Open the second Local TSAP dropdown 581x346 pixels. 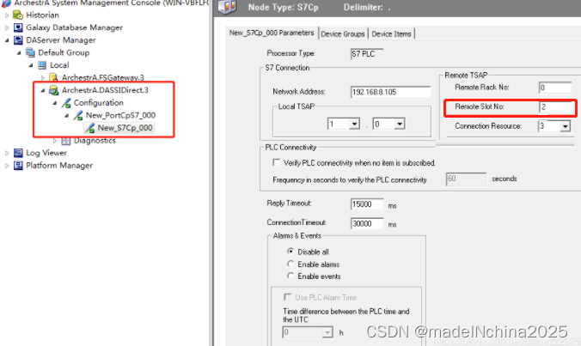[399, 124]
